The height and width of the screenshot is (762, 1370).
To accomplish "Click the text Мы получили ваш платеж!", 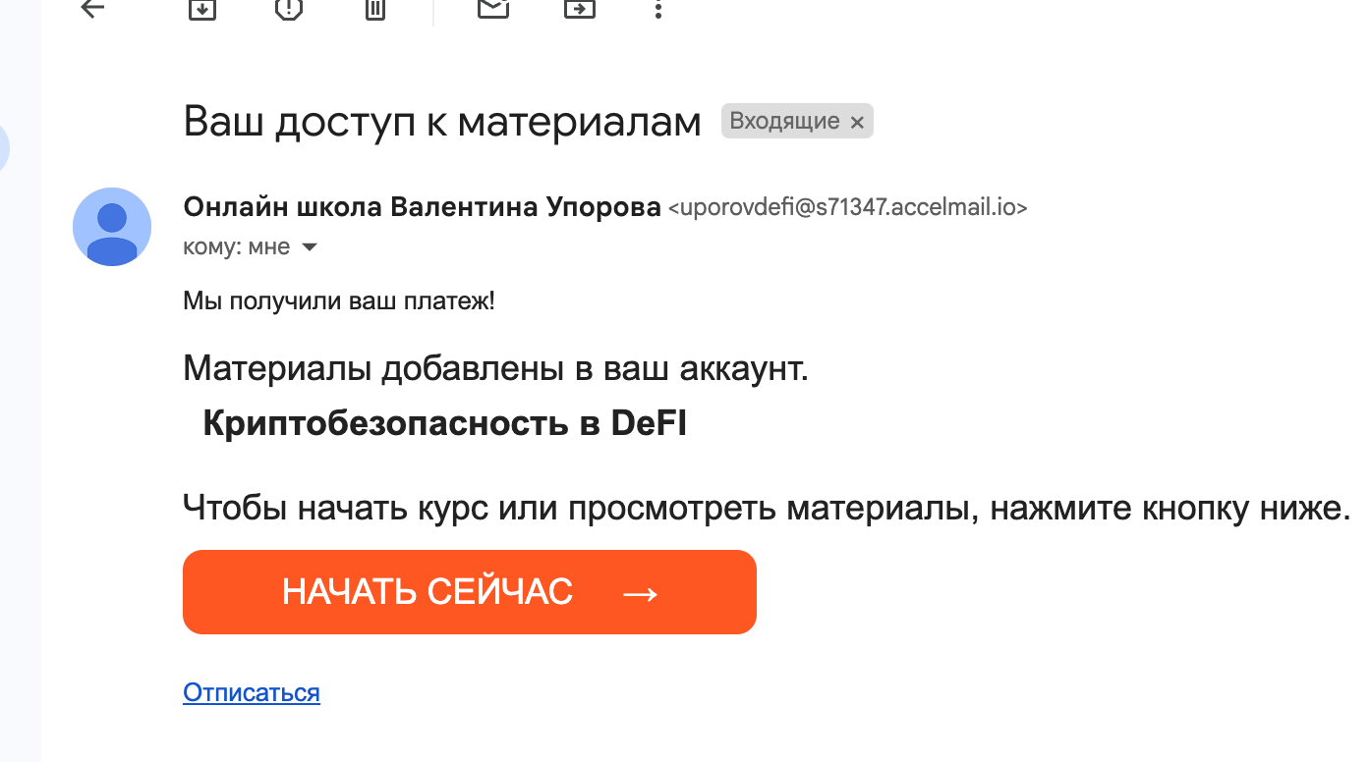I will coord(339,300).
